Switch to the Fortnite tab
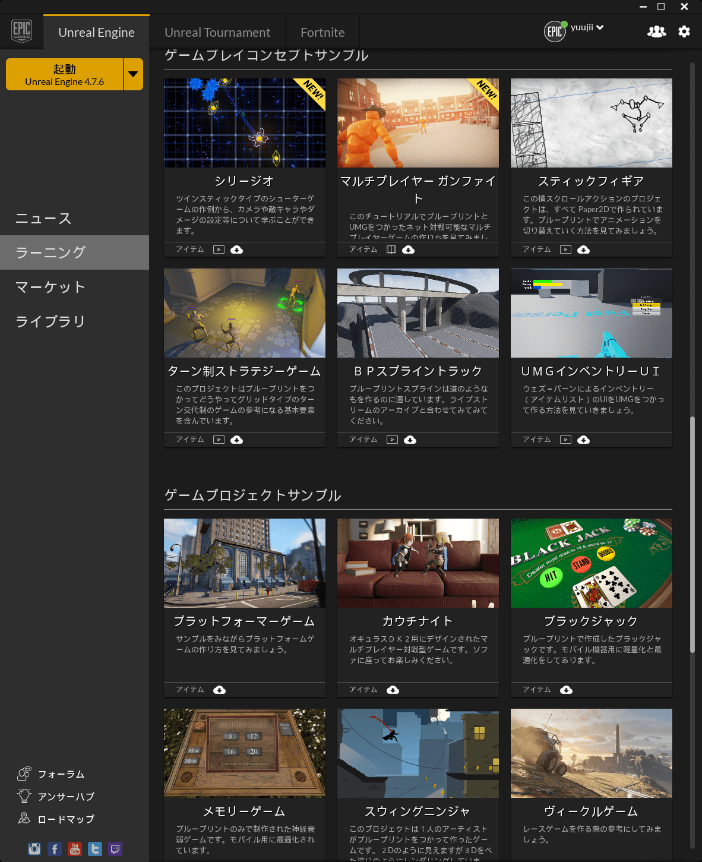The width and height of the screenshot is (702, 862). click(322, 31)
